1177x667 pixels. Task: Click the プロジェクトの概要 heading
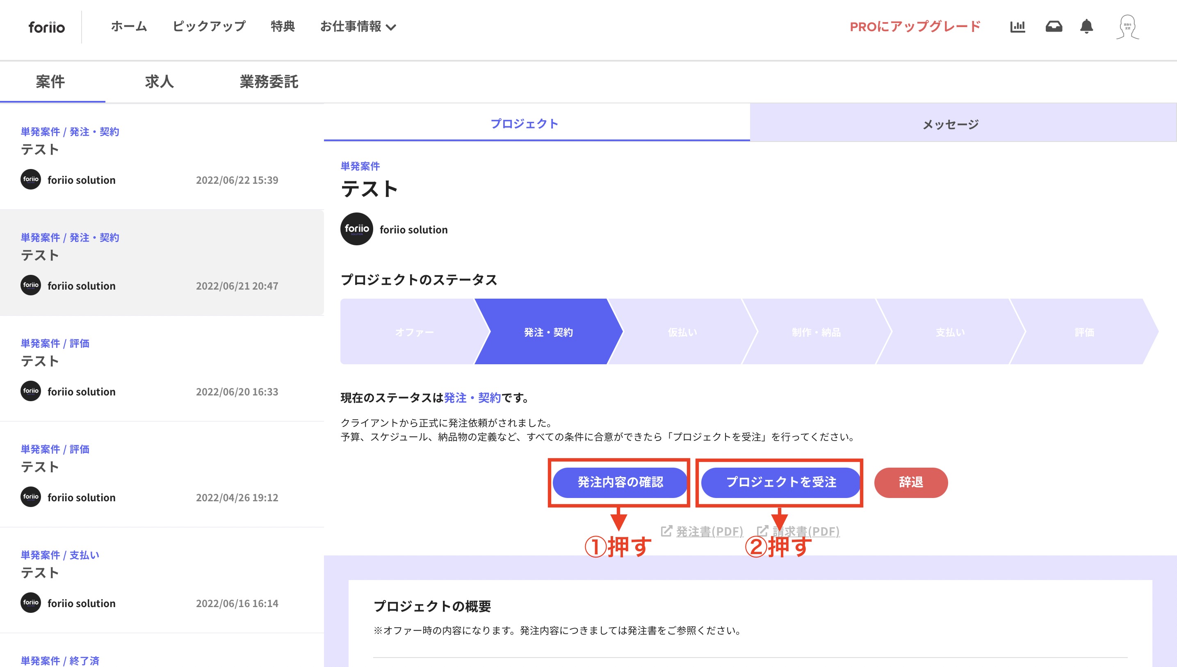pos(432,606)
